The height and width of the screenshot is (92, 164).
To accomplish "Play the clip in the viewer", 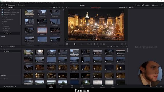I will (98, 44).
